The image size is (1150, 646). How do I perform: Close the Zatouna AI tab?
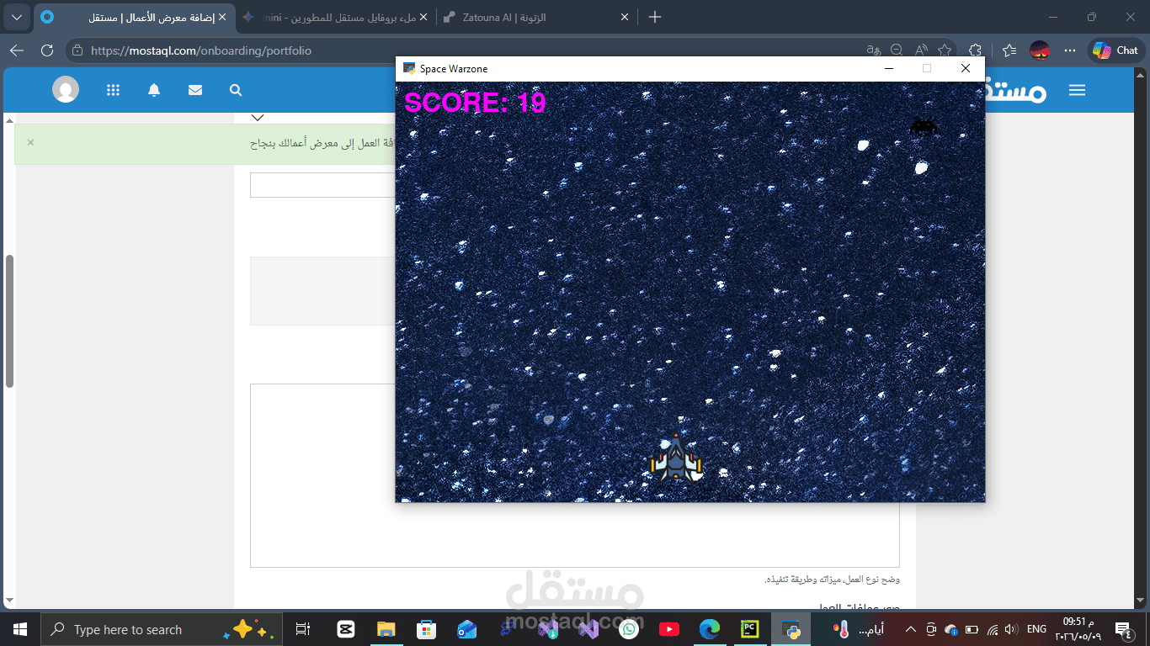624,17
